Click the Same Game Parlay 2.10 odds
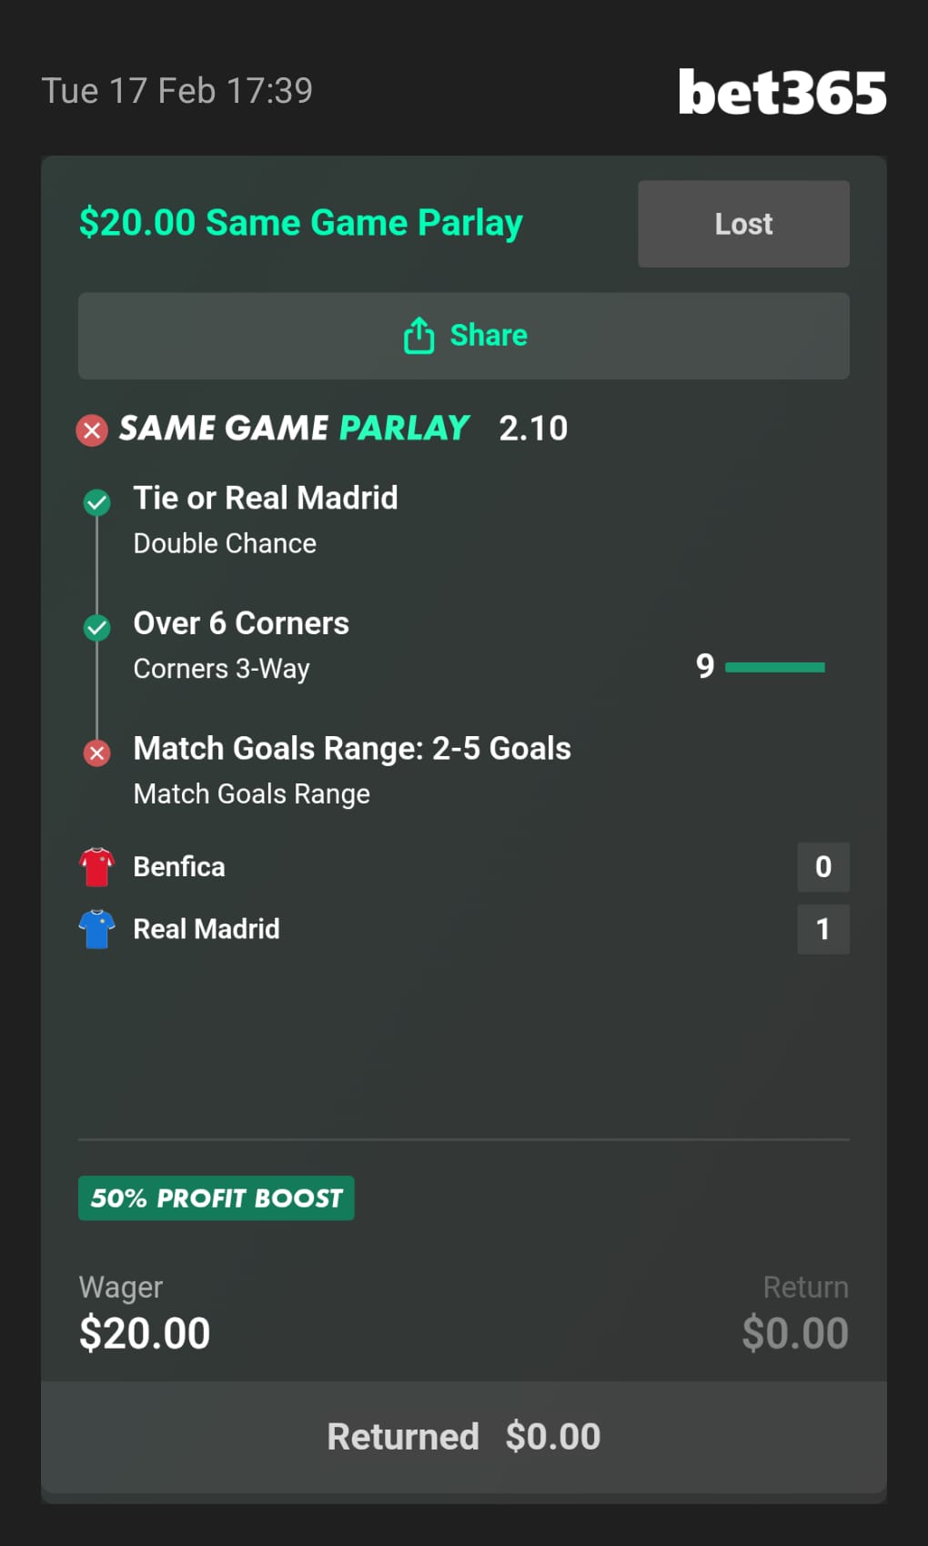The image size is (928, 1546). click(x=533, y=429)
